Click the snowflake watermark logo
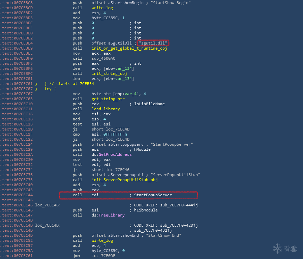The image size is (303, 259). (x=277, y=249)
